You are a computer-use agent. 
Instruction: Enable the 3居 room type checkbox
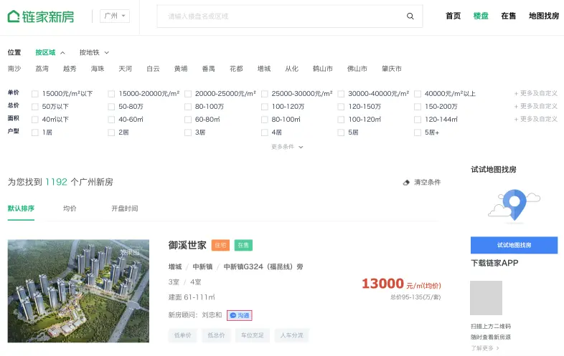pos(188,133)
